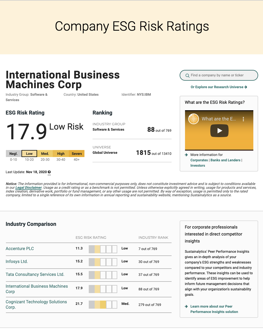Click the '1815 out of 13410' universe ranking
Screen dimensions: 263x335
pyautogui.click(x=154, y=153)
